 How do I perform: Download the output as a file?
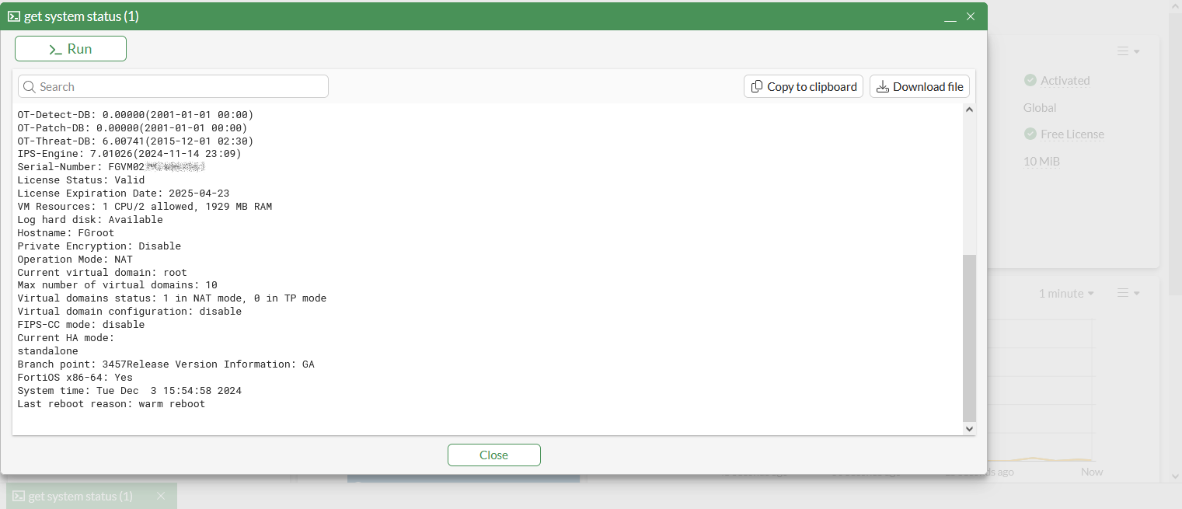(x=919, y=87)
